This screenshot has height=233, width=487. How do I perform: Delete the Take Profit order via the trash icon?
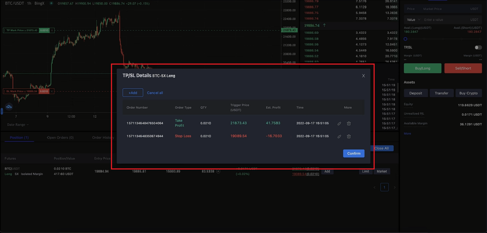[349, 123]
